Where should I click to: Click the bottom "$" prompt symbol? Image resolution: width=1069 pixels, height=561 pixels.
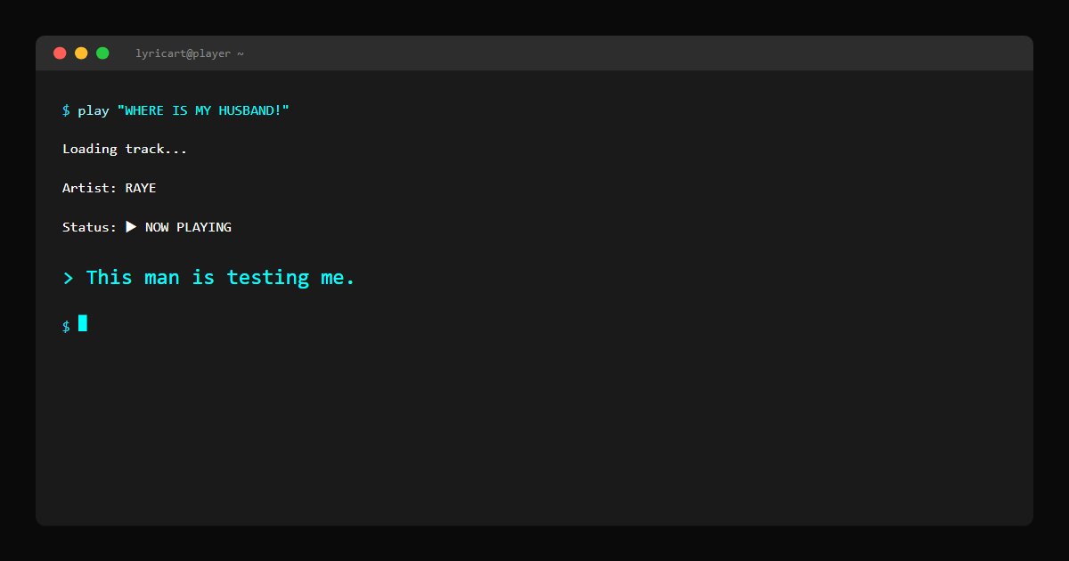click(x=66, y=326)
